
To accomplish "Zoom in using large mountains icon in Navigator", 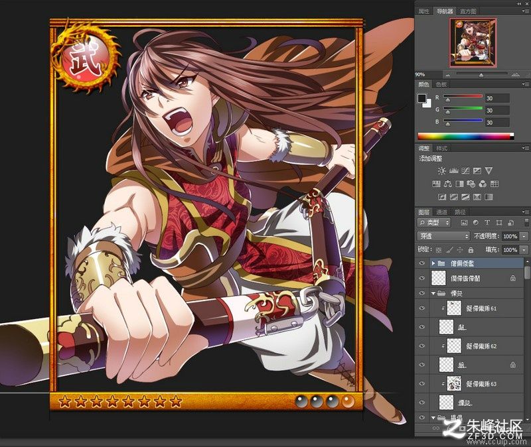I will pyautogui.click(x=516, y=74).
